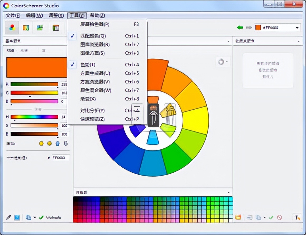
Task: Expand the copy options dropdown arrow near Websafe
Action: coord(35,217)
